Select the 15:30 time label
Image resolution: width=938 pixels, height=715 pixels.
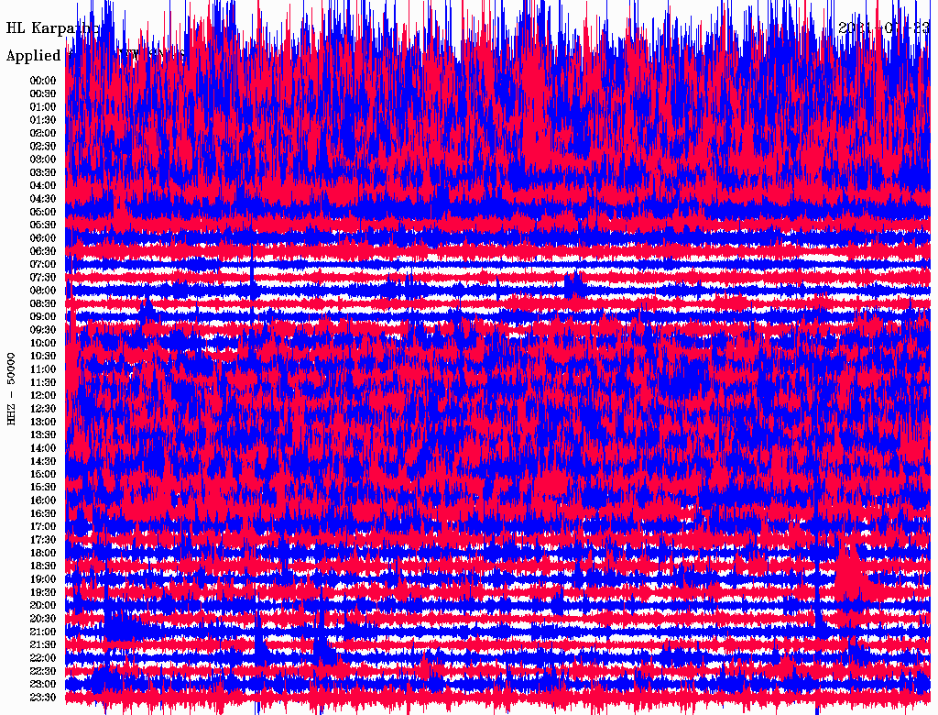[43, 488]
